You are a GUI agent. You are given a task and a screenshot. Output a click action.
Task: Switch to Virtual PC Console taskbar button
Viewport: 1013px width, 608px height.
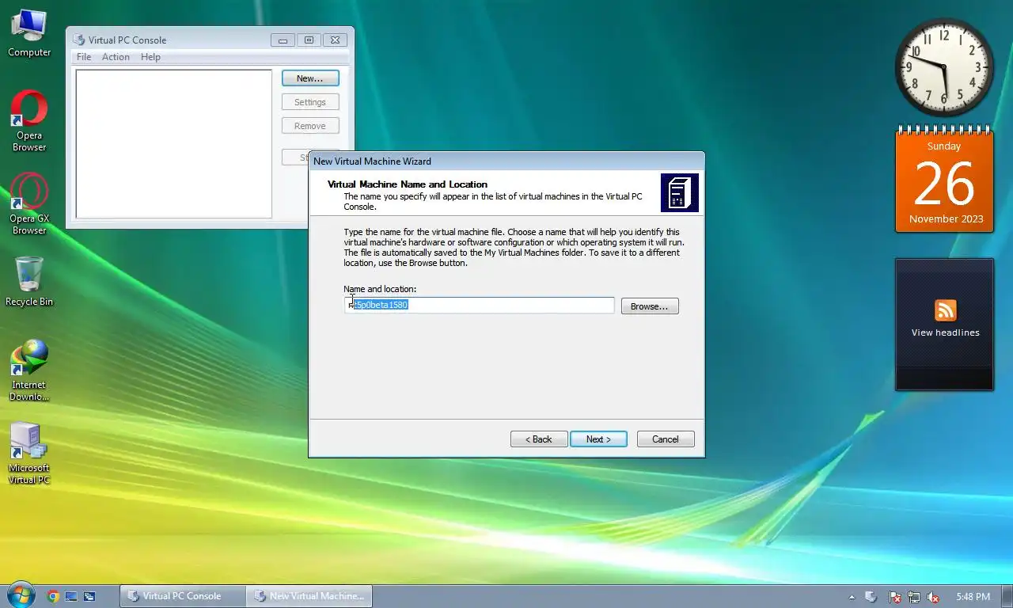[182, 596]
